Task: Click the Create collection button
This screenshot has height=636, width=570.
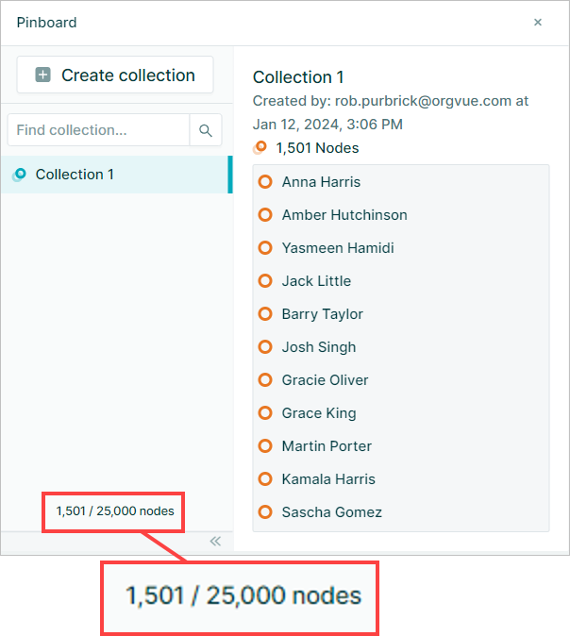Action: 115,75
